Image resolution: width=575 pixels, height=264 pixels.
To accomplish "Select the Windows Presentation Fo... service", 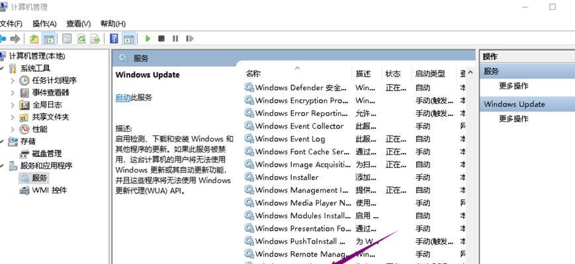I will pyautogui.click(x=303, y=228).
